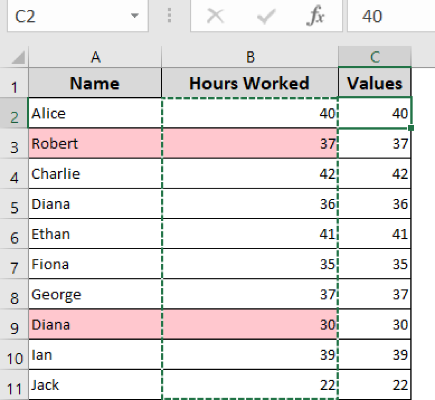Click the Name Box showing C2

click(x=64, y=16)
